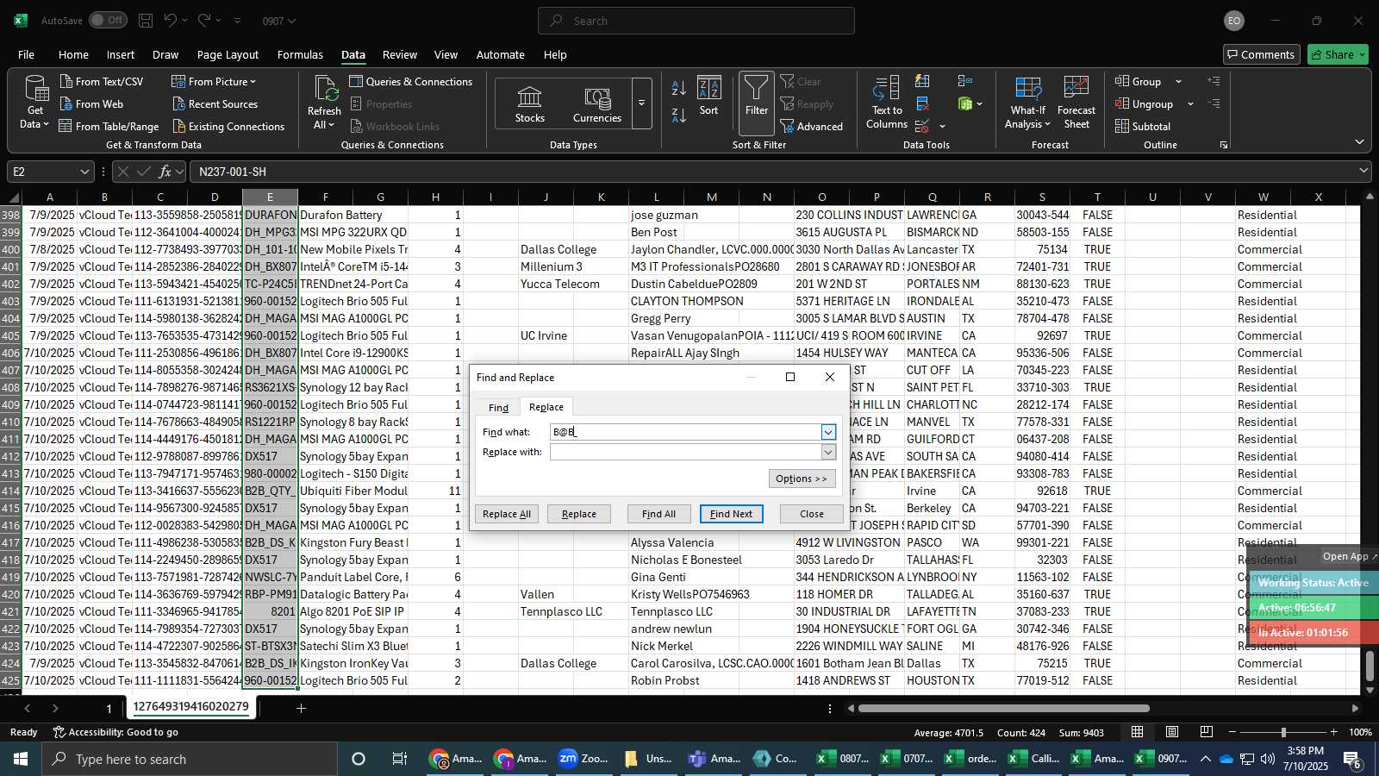
Task: Adjust the zoom slider in status bar
Action: pyautogui.click(x=1283, y=732)
